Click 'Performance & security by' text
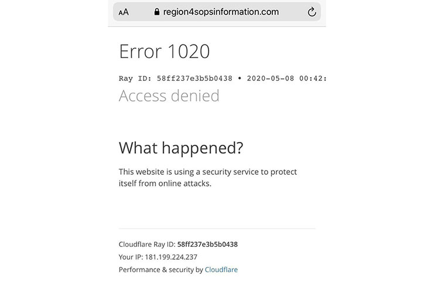 click(x=161, y=270)
